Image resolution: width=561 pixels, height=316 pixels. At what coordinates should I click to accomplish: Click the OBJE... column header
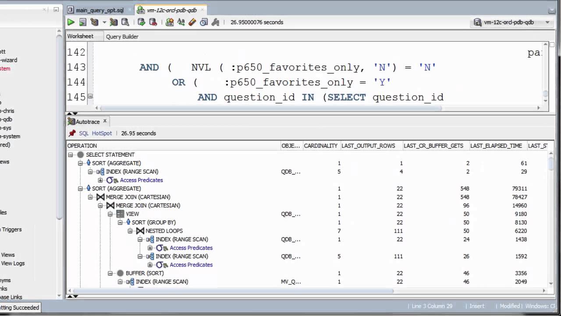pos(291,146)
